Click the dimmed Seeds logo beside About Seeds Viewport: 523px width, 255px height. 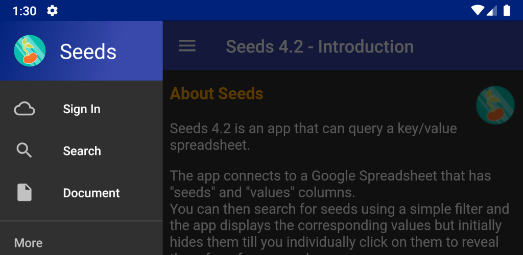[495, 105]
